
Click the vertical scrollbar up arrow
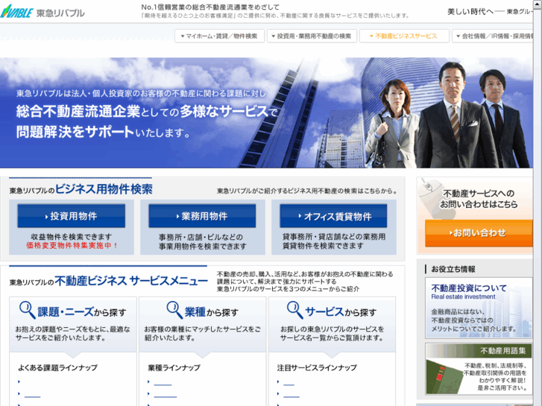(x=538, y=4)
